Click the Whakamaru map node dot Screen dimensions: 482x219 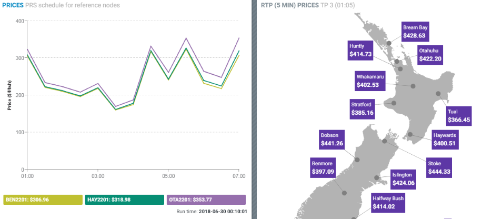tap(413, 86)
